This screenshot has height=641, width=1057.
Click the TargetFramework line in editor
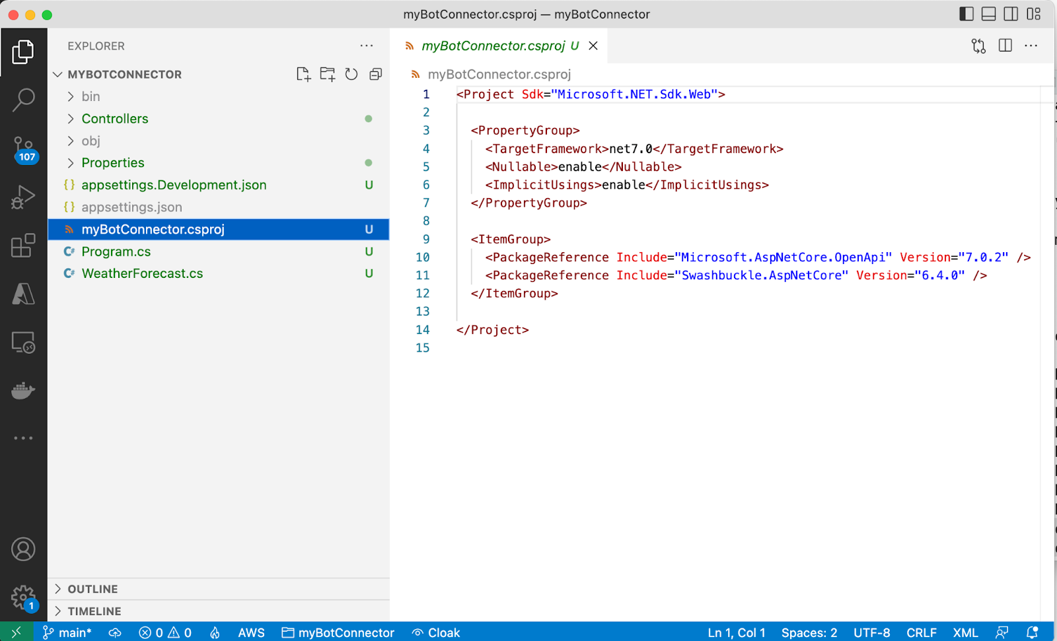(634, 149)
